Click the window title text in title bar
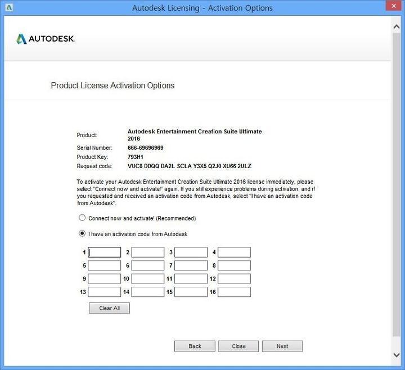 click(x=202, y=8)
